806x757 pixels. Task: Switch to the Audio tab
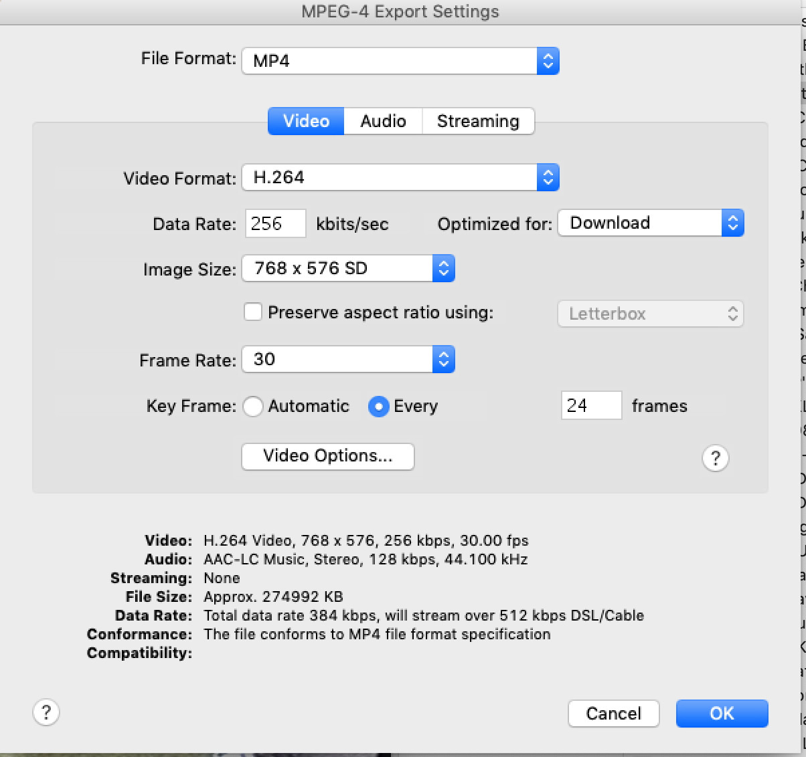tap(383, 121)
